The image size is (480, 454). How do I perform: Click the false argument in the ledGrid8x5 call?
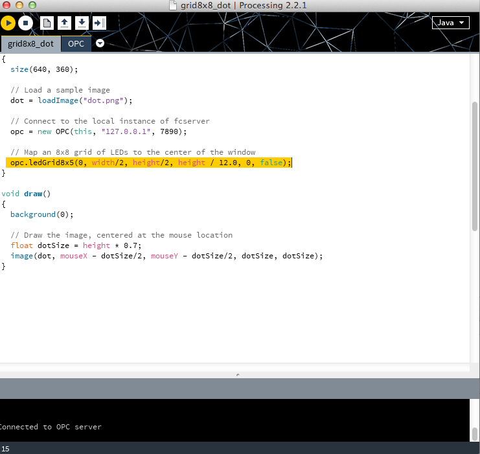click(271, 163)
